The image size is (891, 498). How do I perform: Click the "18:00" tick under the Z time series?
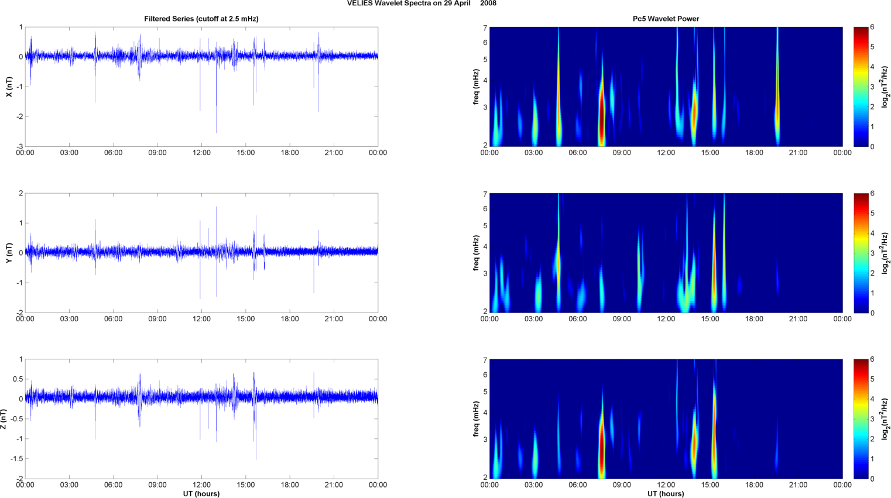290,485
